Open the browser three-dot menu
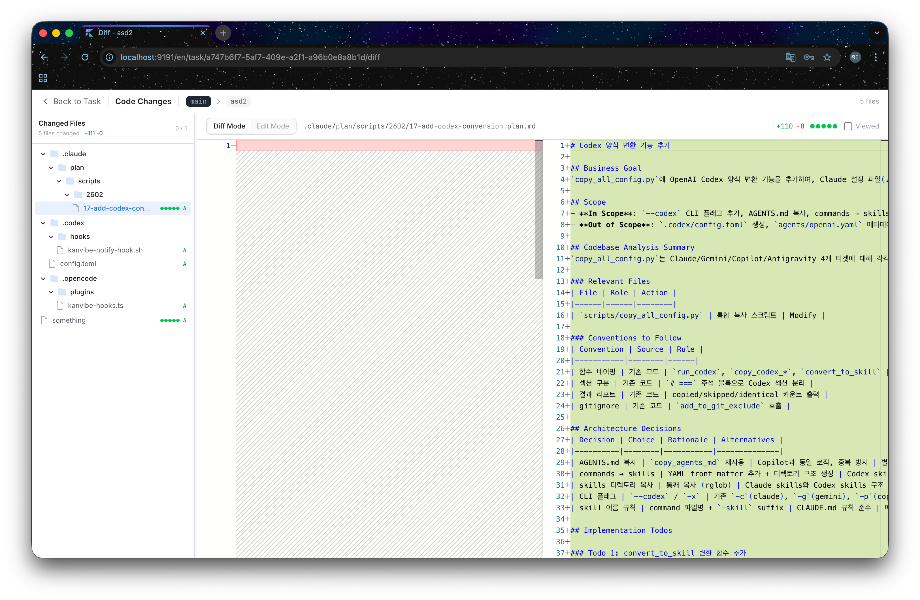The image size is (920, 600). 876,57
